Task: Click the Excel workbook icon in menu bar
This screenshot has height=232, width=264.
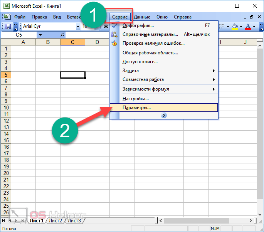Action: click(7, 17)
